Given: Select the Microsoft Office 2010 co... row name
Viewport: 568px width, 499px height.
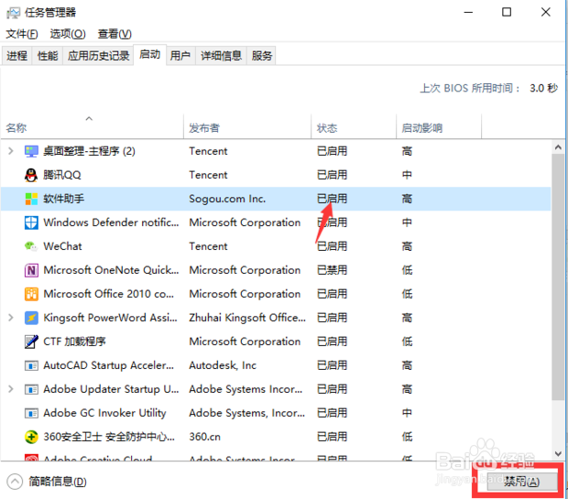Looking at the screenshot, I should pyautogui.click(x=109, y=294).
